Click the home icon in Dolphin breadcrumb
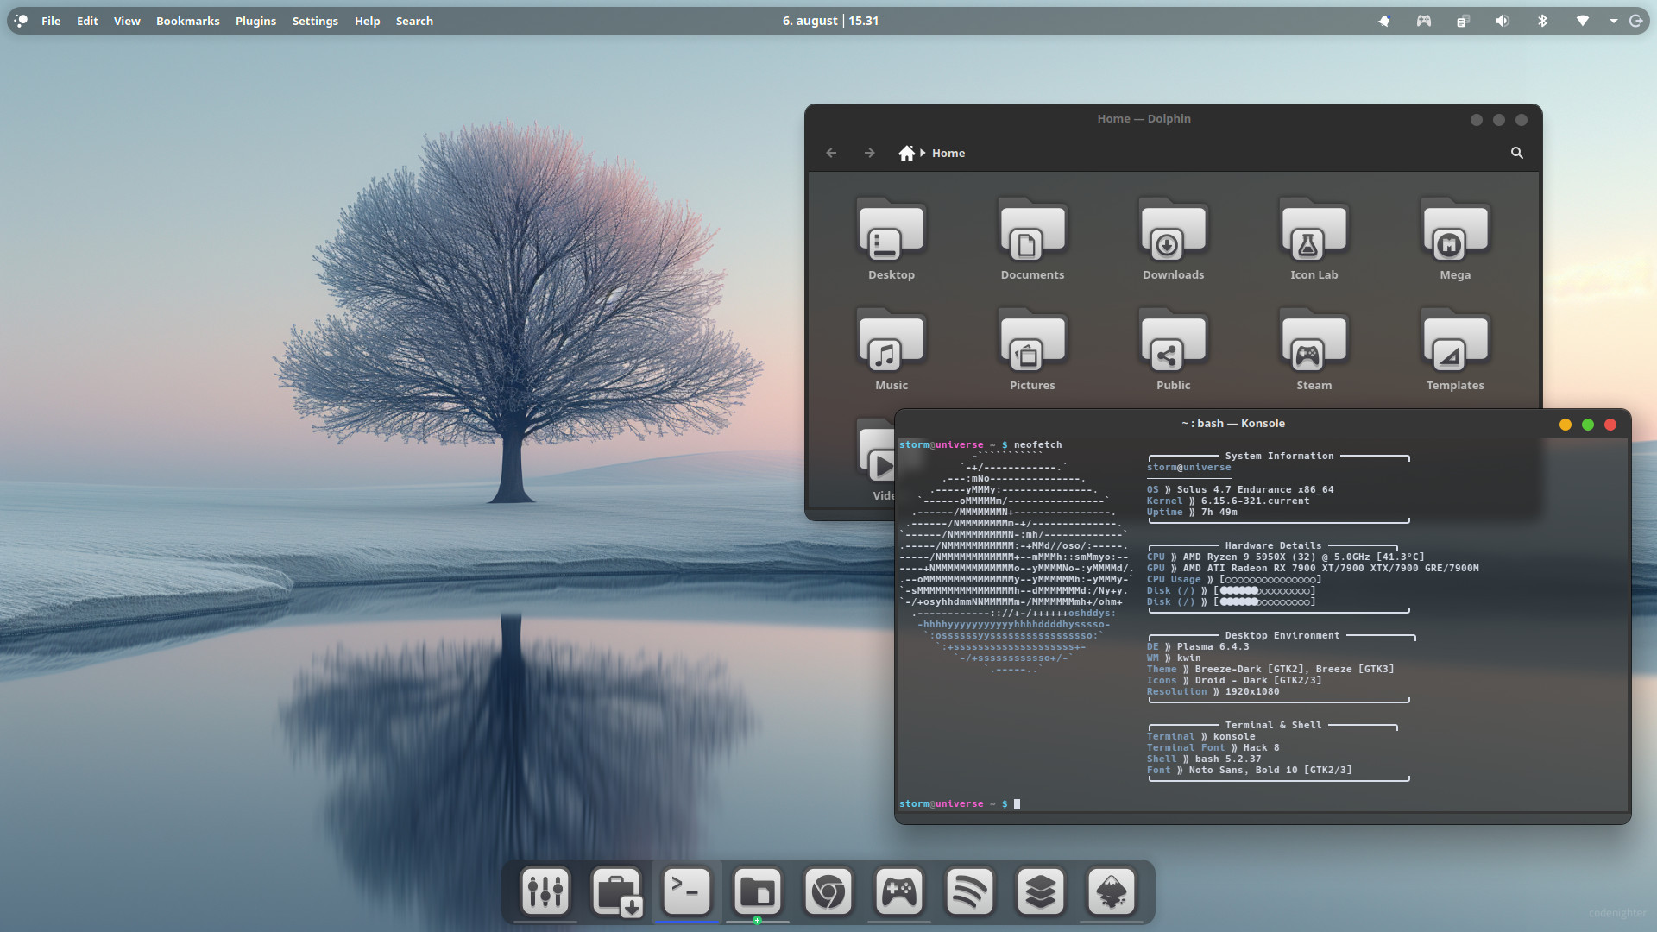Image resolution: width=1657 pixels, height=932 pixels. 906,153
